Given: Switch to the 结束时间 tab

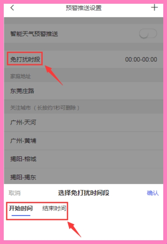Looking at the screenshot, I should coord(54,208).
